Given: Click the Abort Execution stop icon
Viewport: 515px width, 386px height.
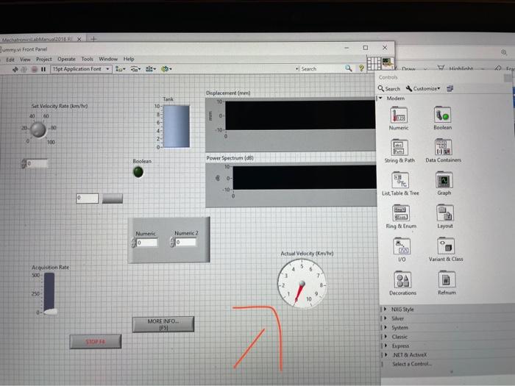Looking at the screenshot, I should 34,69.
